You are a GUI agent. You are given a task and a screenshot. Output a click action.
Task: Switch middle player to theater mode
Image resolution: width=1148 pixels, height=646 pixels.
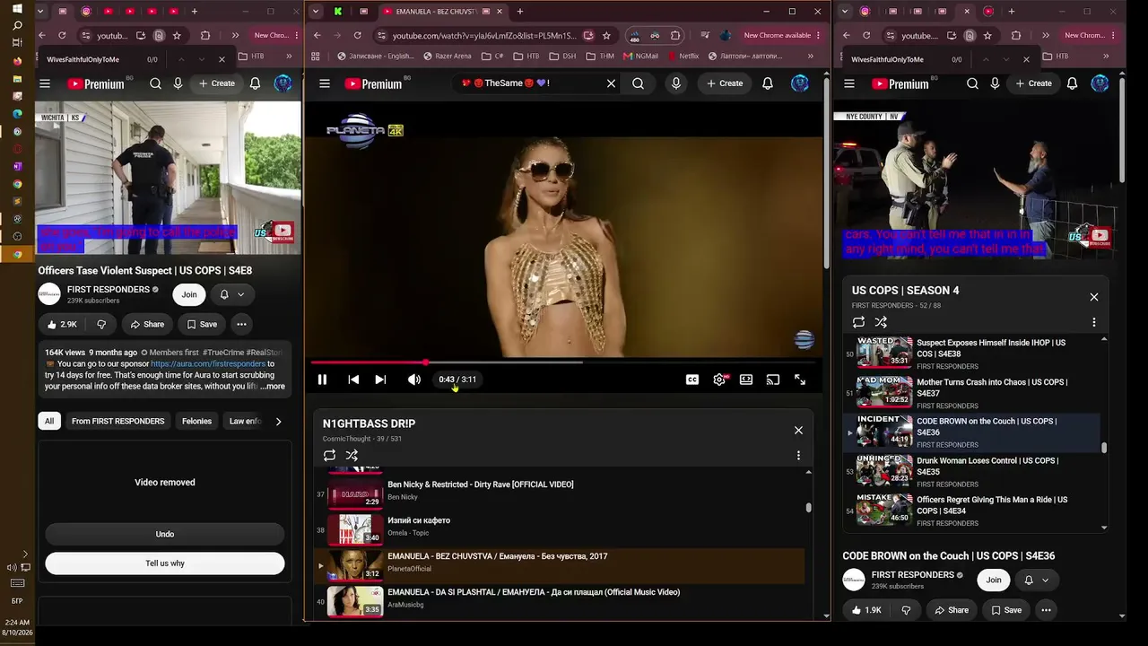coord(746,380)
